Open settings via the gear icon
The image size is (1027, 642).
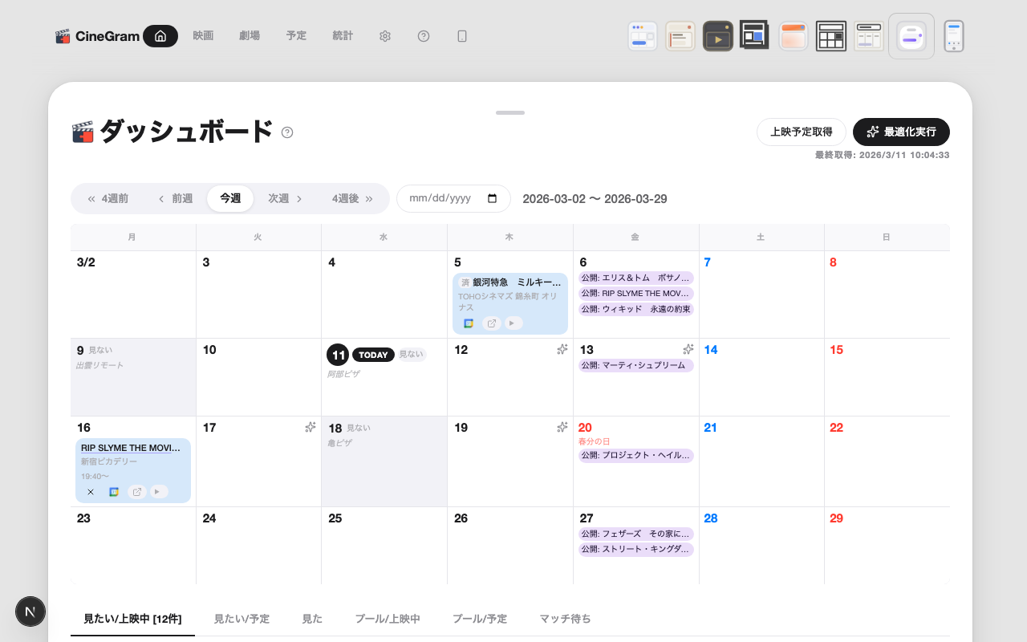click(385, 36)
